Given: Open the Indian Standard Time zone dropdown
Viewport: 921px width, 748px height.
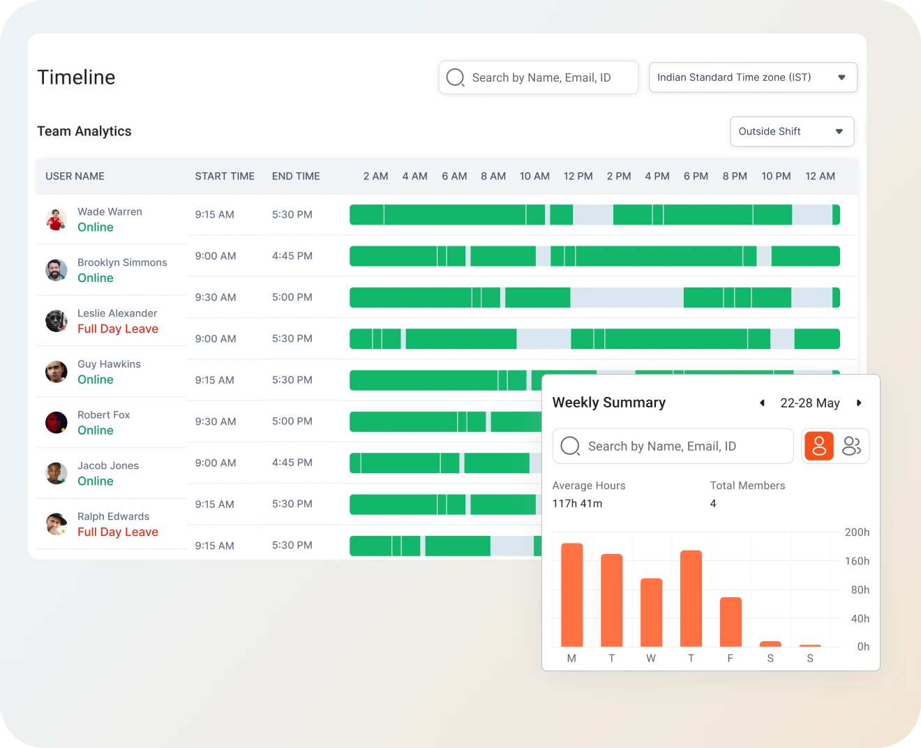Looking at the screenshot, I should [752, 77].
